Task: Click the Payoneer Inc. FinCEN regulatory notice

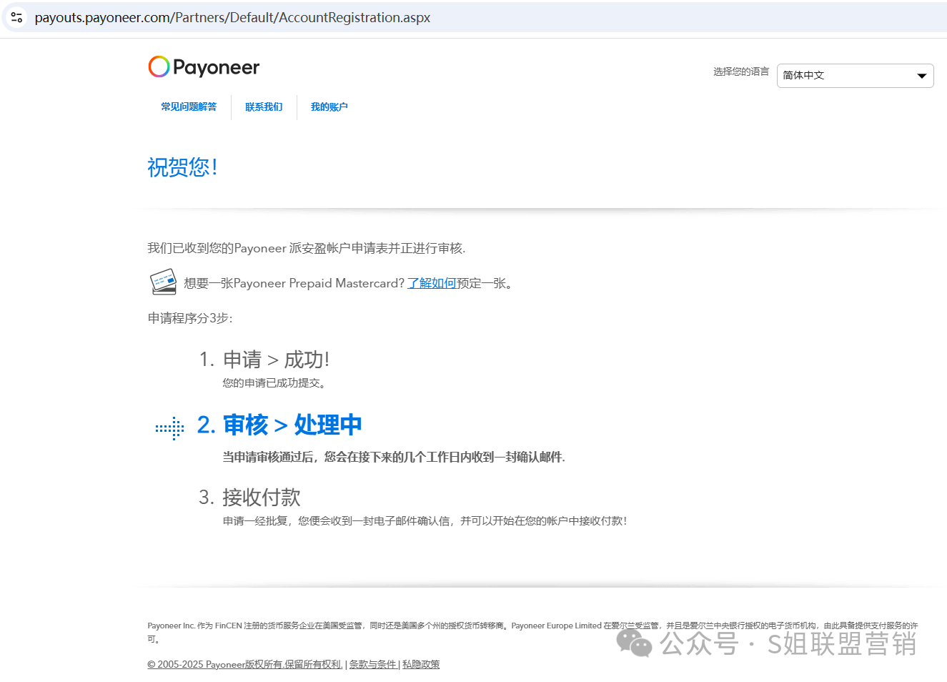Action: point(532,632)
